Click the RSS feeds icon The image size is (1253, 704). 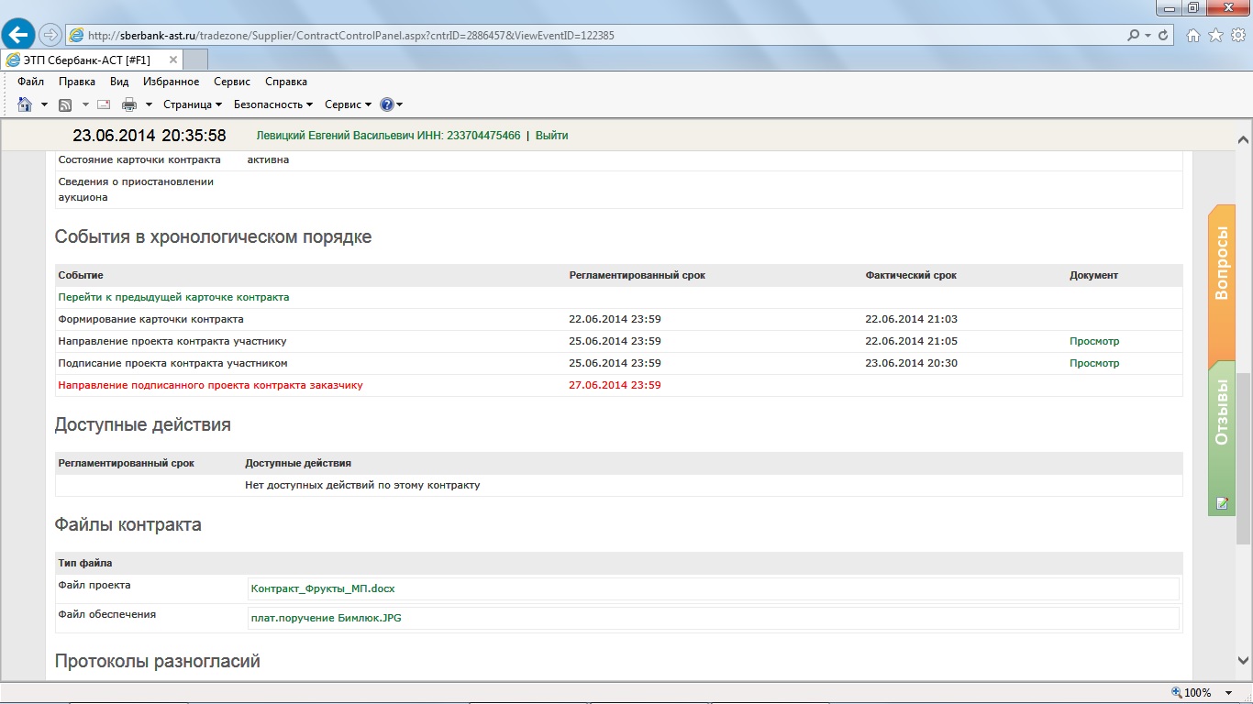[65, 104]
